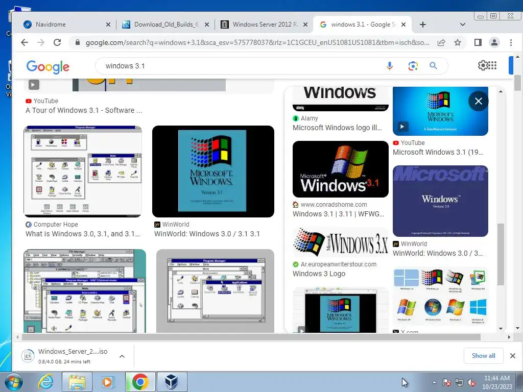Launch Internet Explorer from the taskbar
This screenshot has height=392, width=523.
point(45,382)
